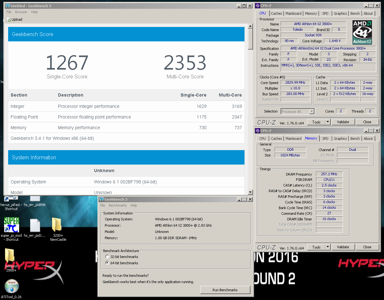The height and width of the screenshot is (300, 384).
Task: Switch to SPD tab in lower CPU-Z
Action: click(x=325, y=139)
